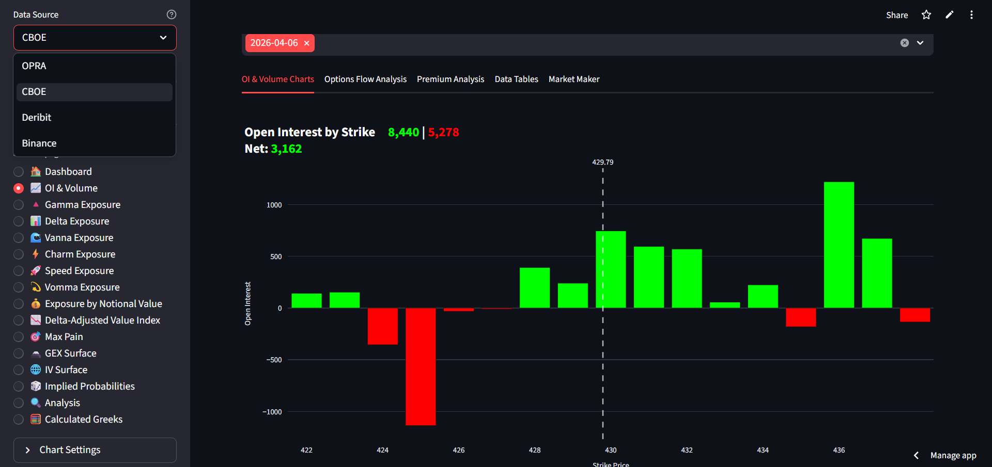Open the Market Maker tab
This screenshot has width=992, height=467.
[x=574, y=79]
